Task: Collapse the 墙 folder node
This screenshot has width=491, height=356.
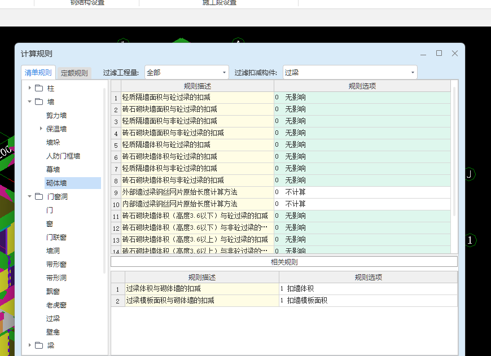Action: pos(30,102)
